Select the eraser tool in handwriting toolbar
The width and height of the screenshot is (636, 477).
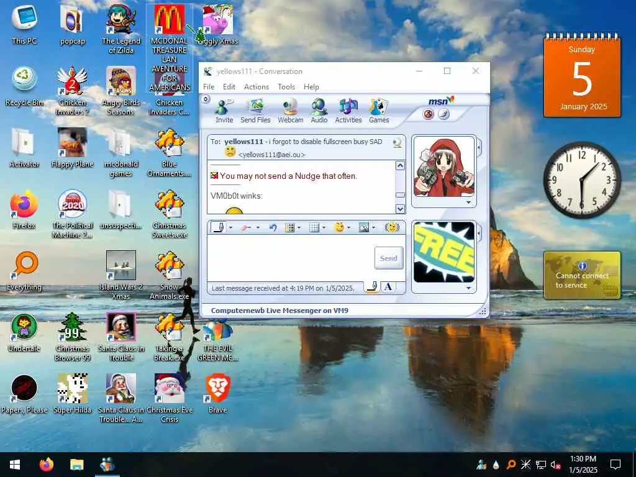(246, 228)
